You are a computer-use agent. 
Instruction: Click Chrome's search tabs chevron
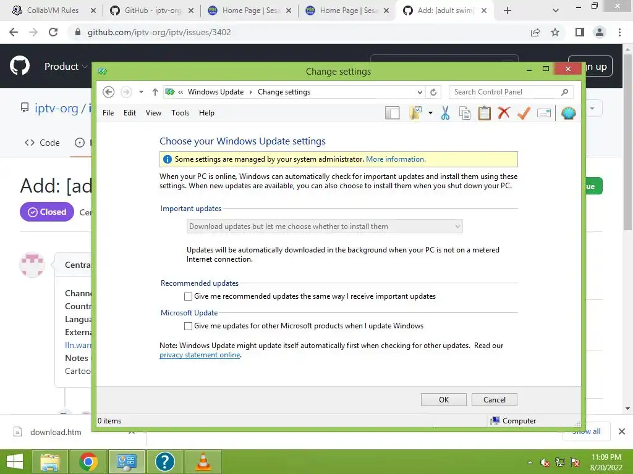point(556,10)
